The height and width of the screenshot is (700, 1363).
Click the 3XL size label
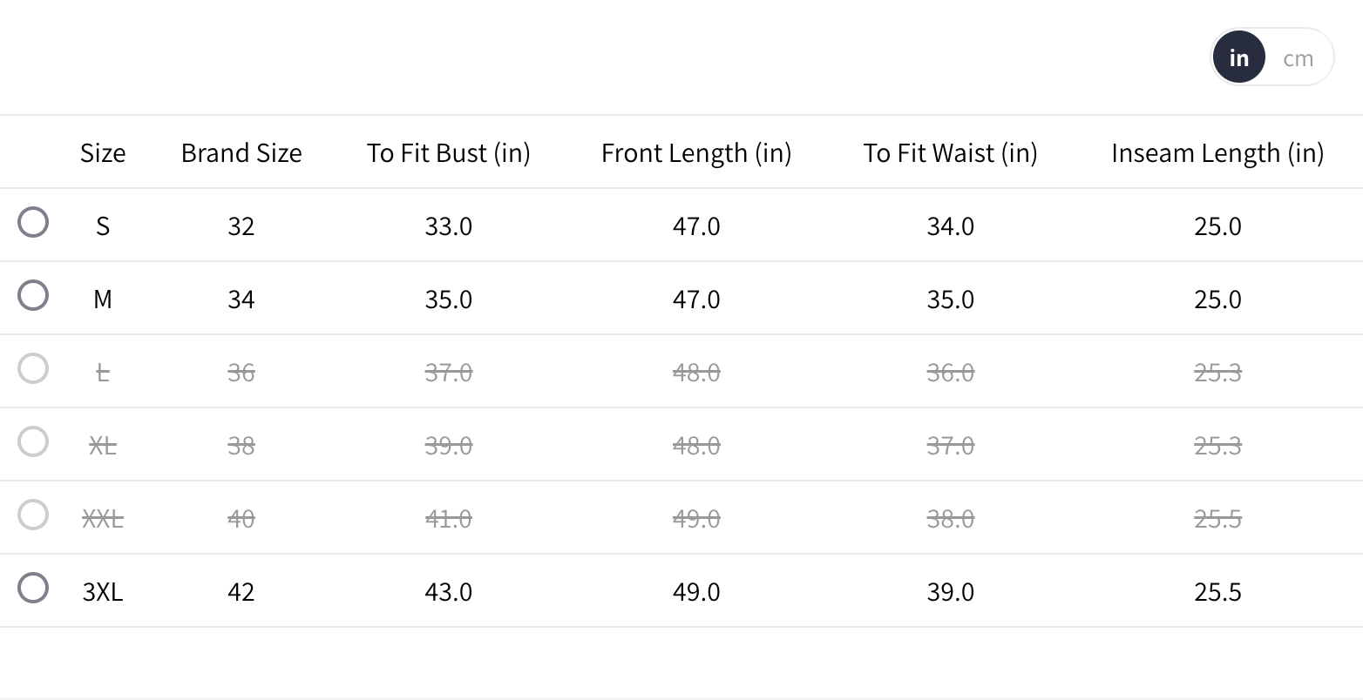click(103, 592)
